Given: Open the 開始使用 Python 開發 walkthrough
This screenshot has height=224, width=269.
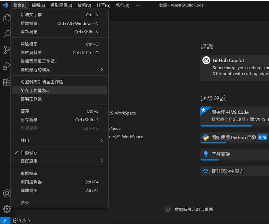Looking at the screenshot, I should [235, 138].
